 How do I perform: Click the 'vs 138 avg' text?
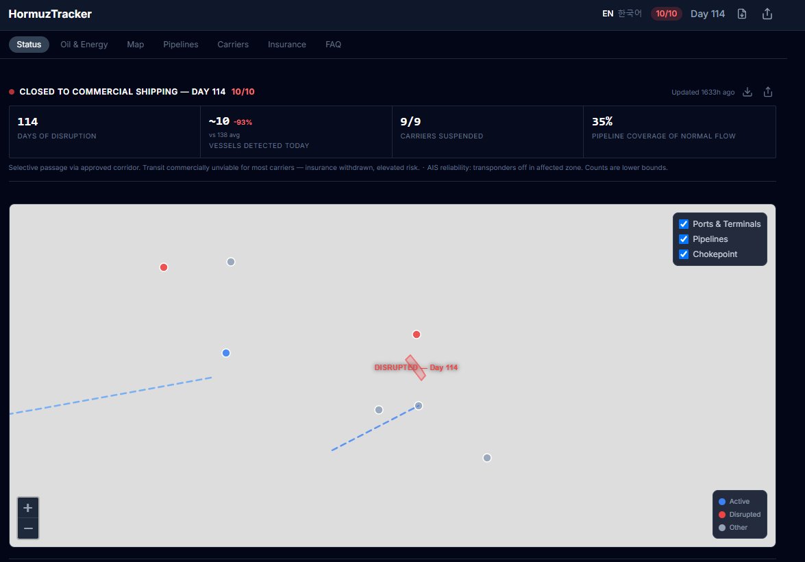(224, 135)
